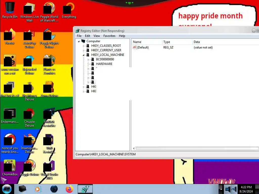
Task: Select the (Default) registry value
Action: pos(141,47)
